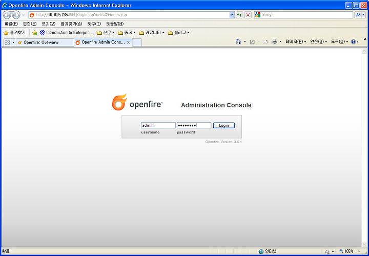
Task: Click the Read Mail envelope icon
Action: (265, 42)
